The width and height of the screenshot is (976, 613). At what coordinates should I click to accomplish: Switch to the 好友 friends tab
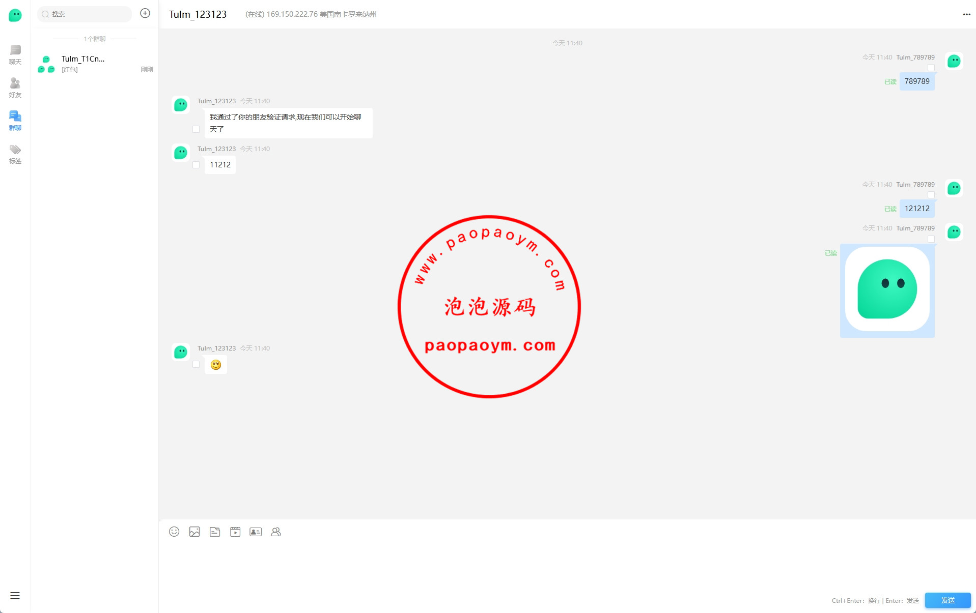pos(15,87)
